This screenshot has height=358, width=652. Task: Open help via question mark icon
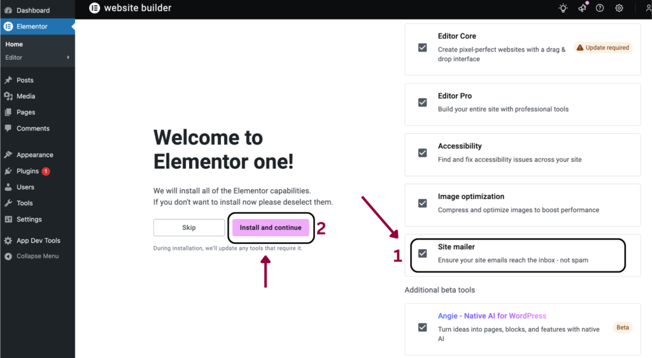(600, 8)
